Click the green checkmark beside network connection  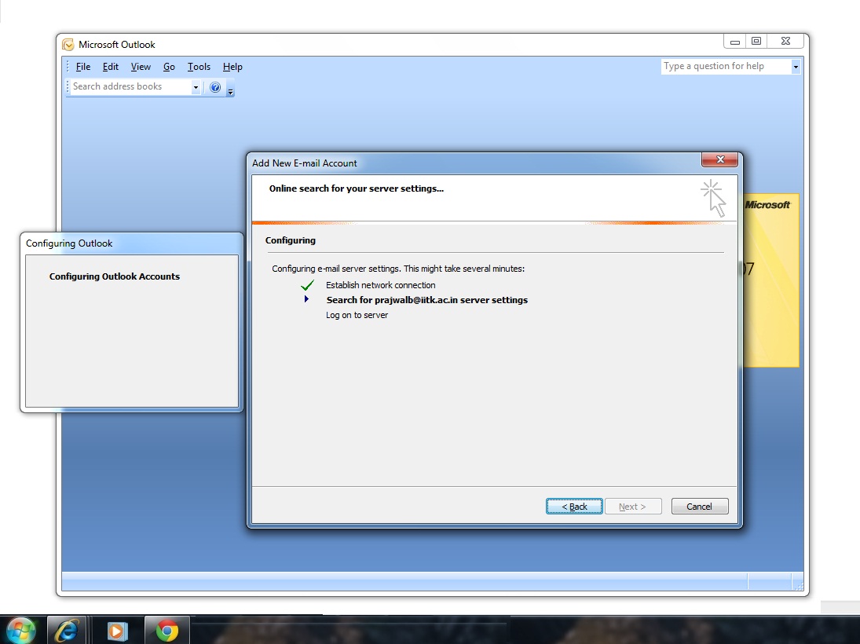(307, 285)
